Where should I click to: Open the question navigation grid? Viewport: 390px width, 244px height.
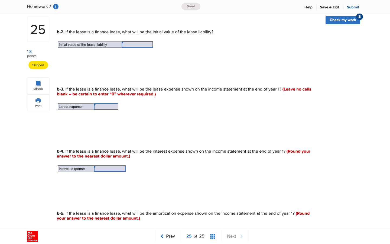pyautogui.click(x=213, y=236)
